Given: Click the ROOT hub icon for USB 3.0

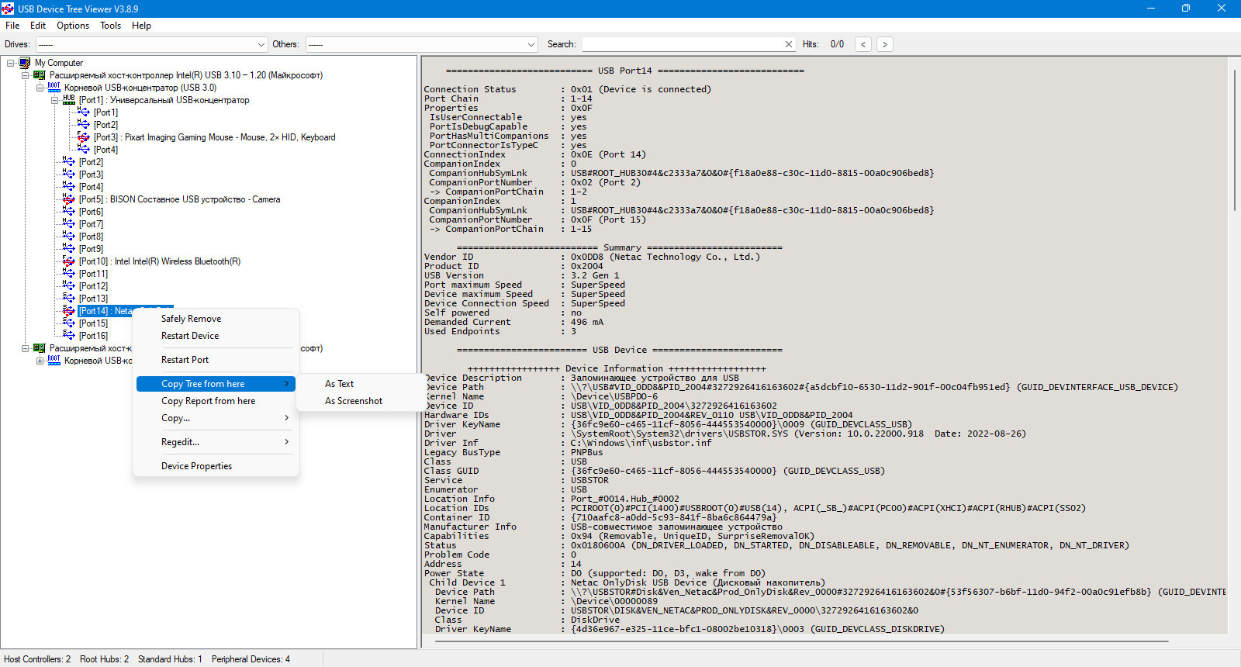Looking at the screenshot, I should (x=54, y=88).
